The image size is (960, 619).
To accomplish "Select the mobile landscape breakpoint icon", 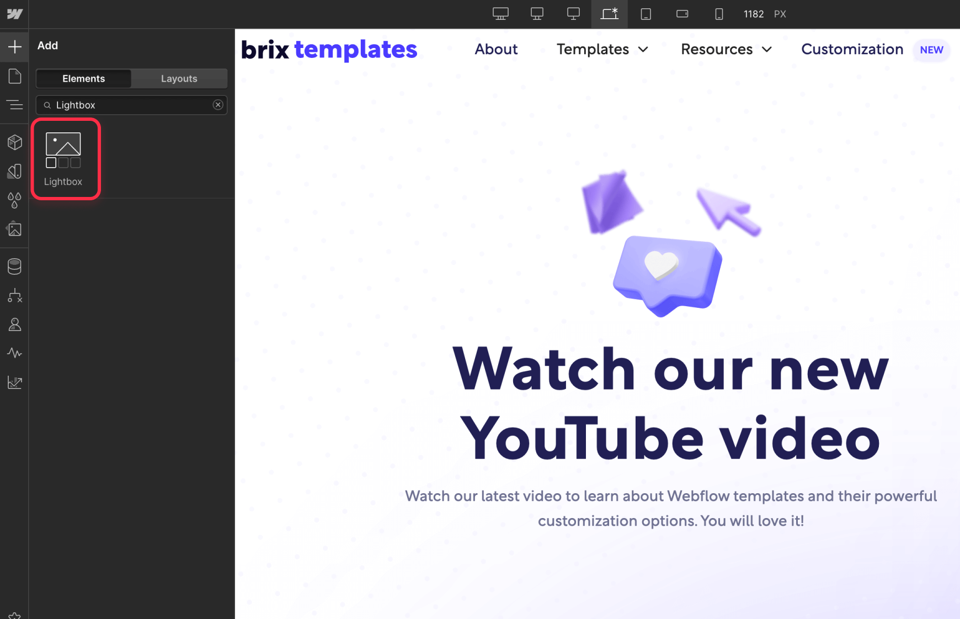I will click(x=682, y=14).
